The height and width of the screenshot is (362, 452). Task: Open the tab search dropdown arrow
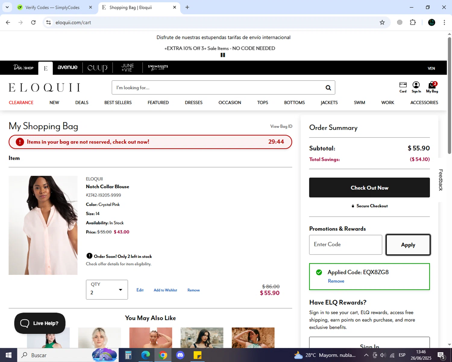coord(7,7)
